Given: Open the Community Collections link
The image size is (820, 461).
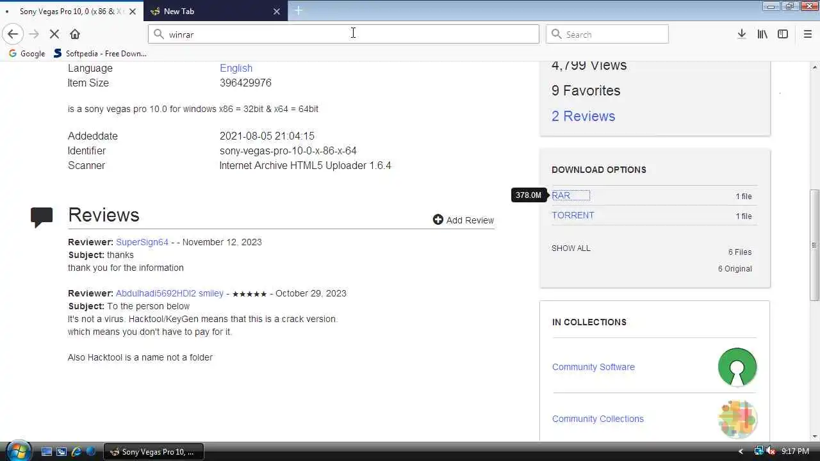Looking at the screenshot, I should [598, 419].
